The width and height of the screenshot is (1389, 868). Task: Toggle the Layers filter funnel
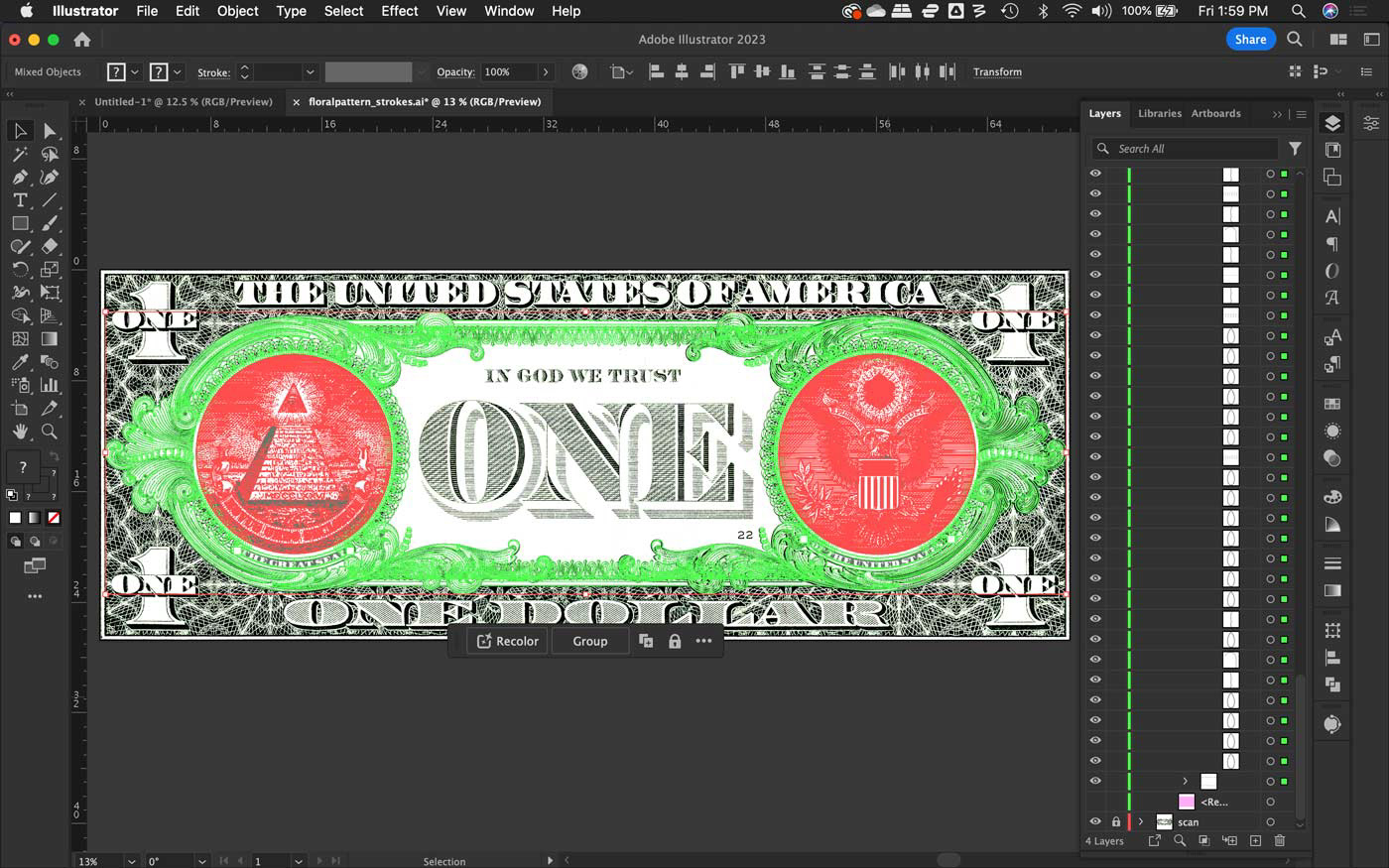tap(1295, 149)
